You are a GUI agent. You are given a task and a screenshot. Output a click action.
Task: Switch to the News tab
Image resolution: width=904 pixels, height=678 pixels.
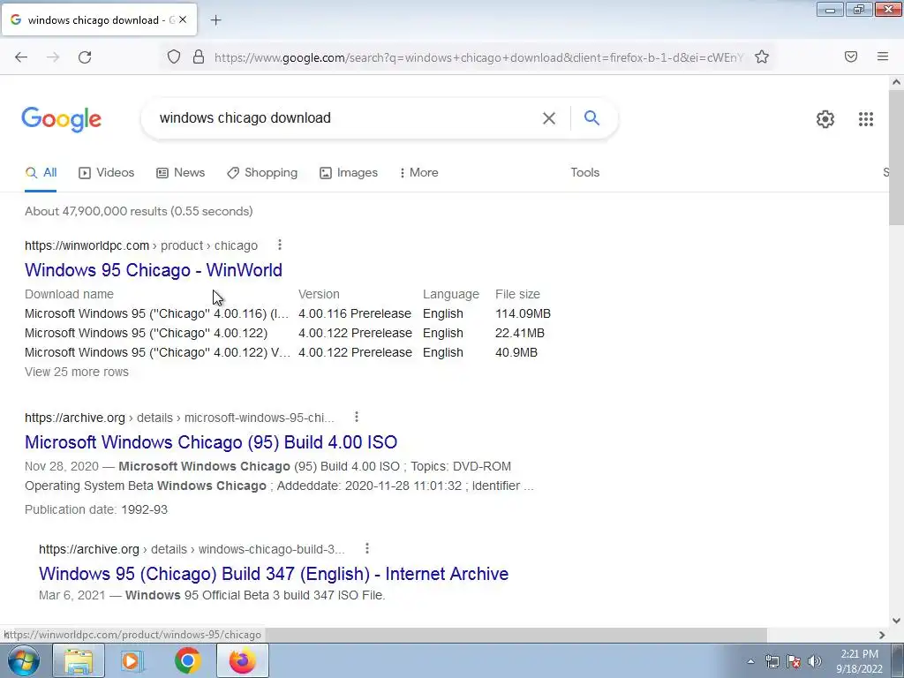[180, 172]
